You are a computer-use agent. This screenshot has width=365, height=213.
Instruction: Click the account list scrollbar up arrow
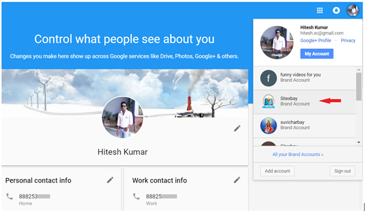(359, 70)
